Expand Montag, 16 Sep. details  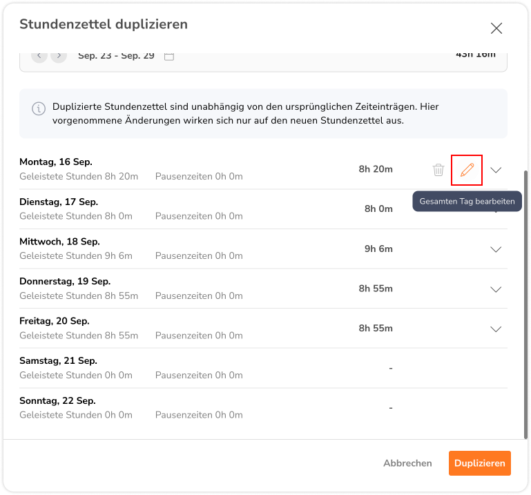[496, 170]
